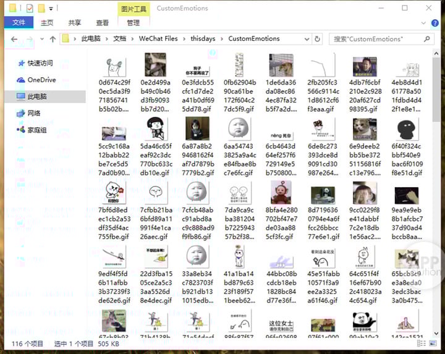Viewport: 445px width, 354px height.
Task: Select file starting with 6de8c273
Action: pyautogui.click(x=323, y=147)
